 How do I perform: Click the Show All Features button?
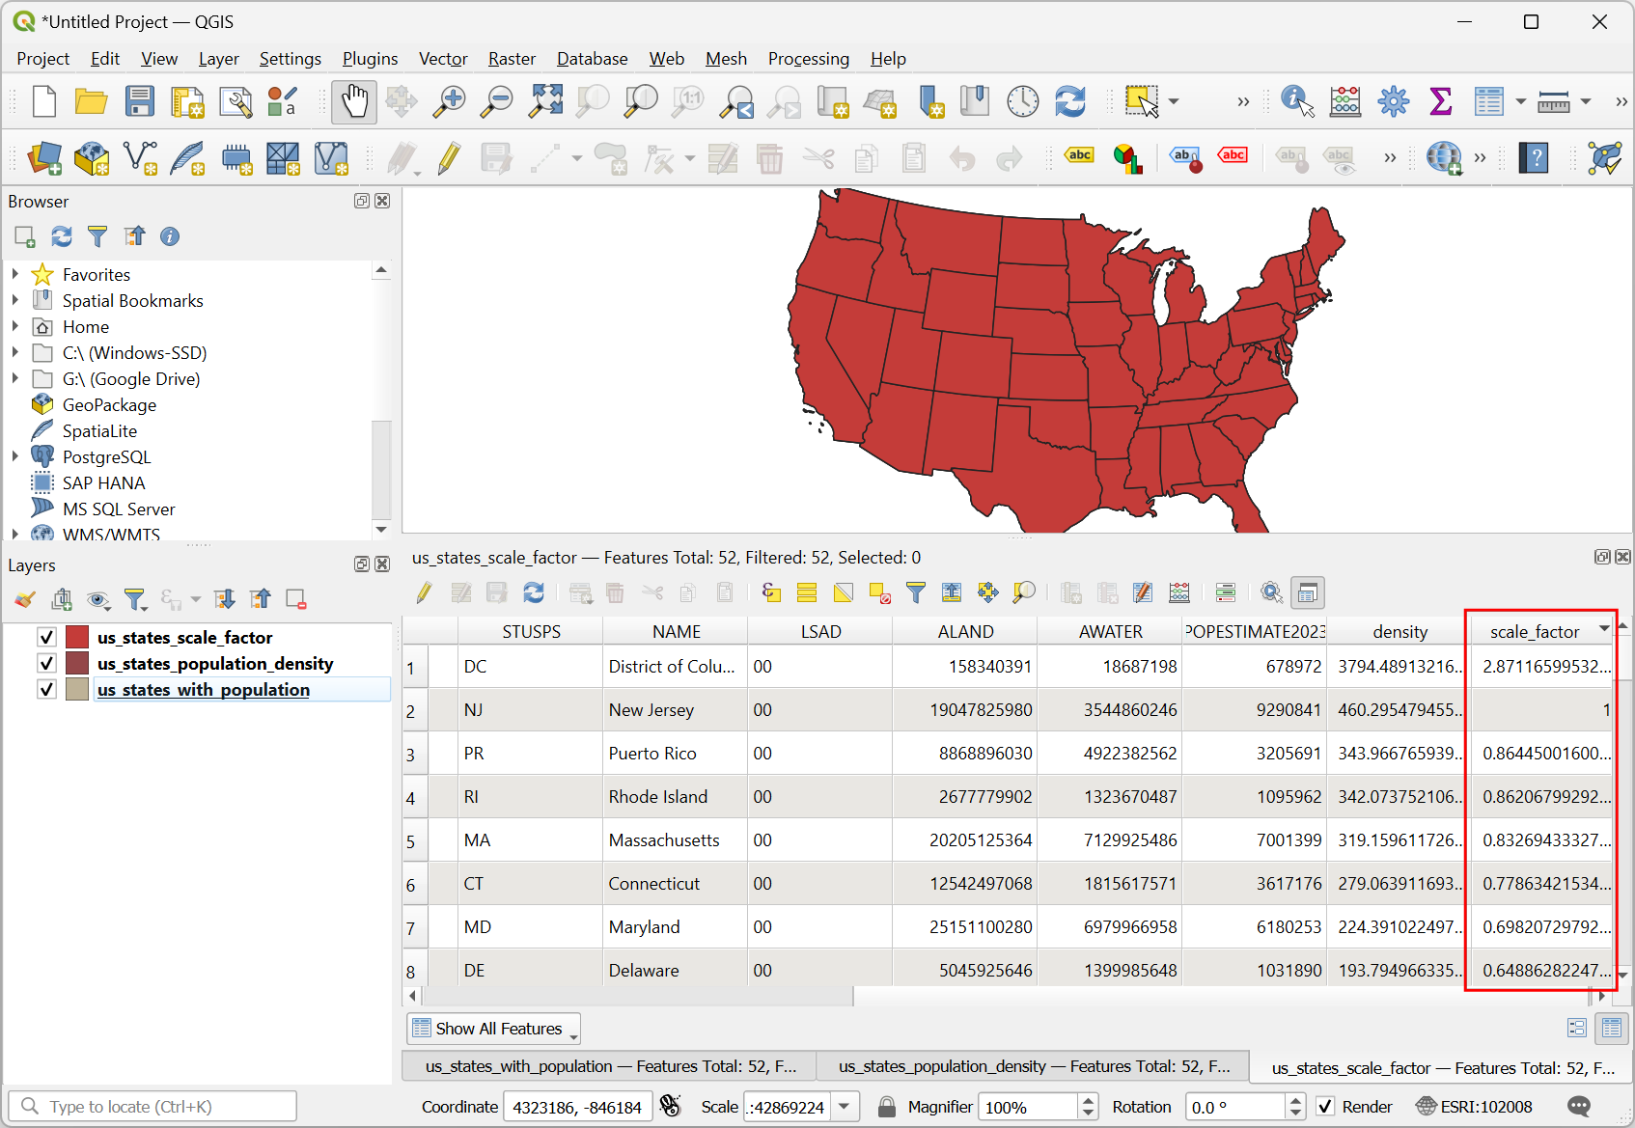493,1029
